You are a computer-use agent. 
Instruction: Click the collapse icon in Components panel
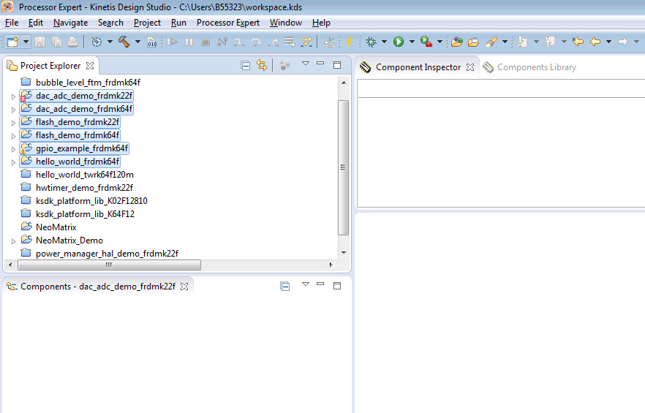point(285,287)
